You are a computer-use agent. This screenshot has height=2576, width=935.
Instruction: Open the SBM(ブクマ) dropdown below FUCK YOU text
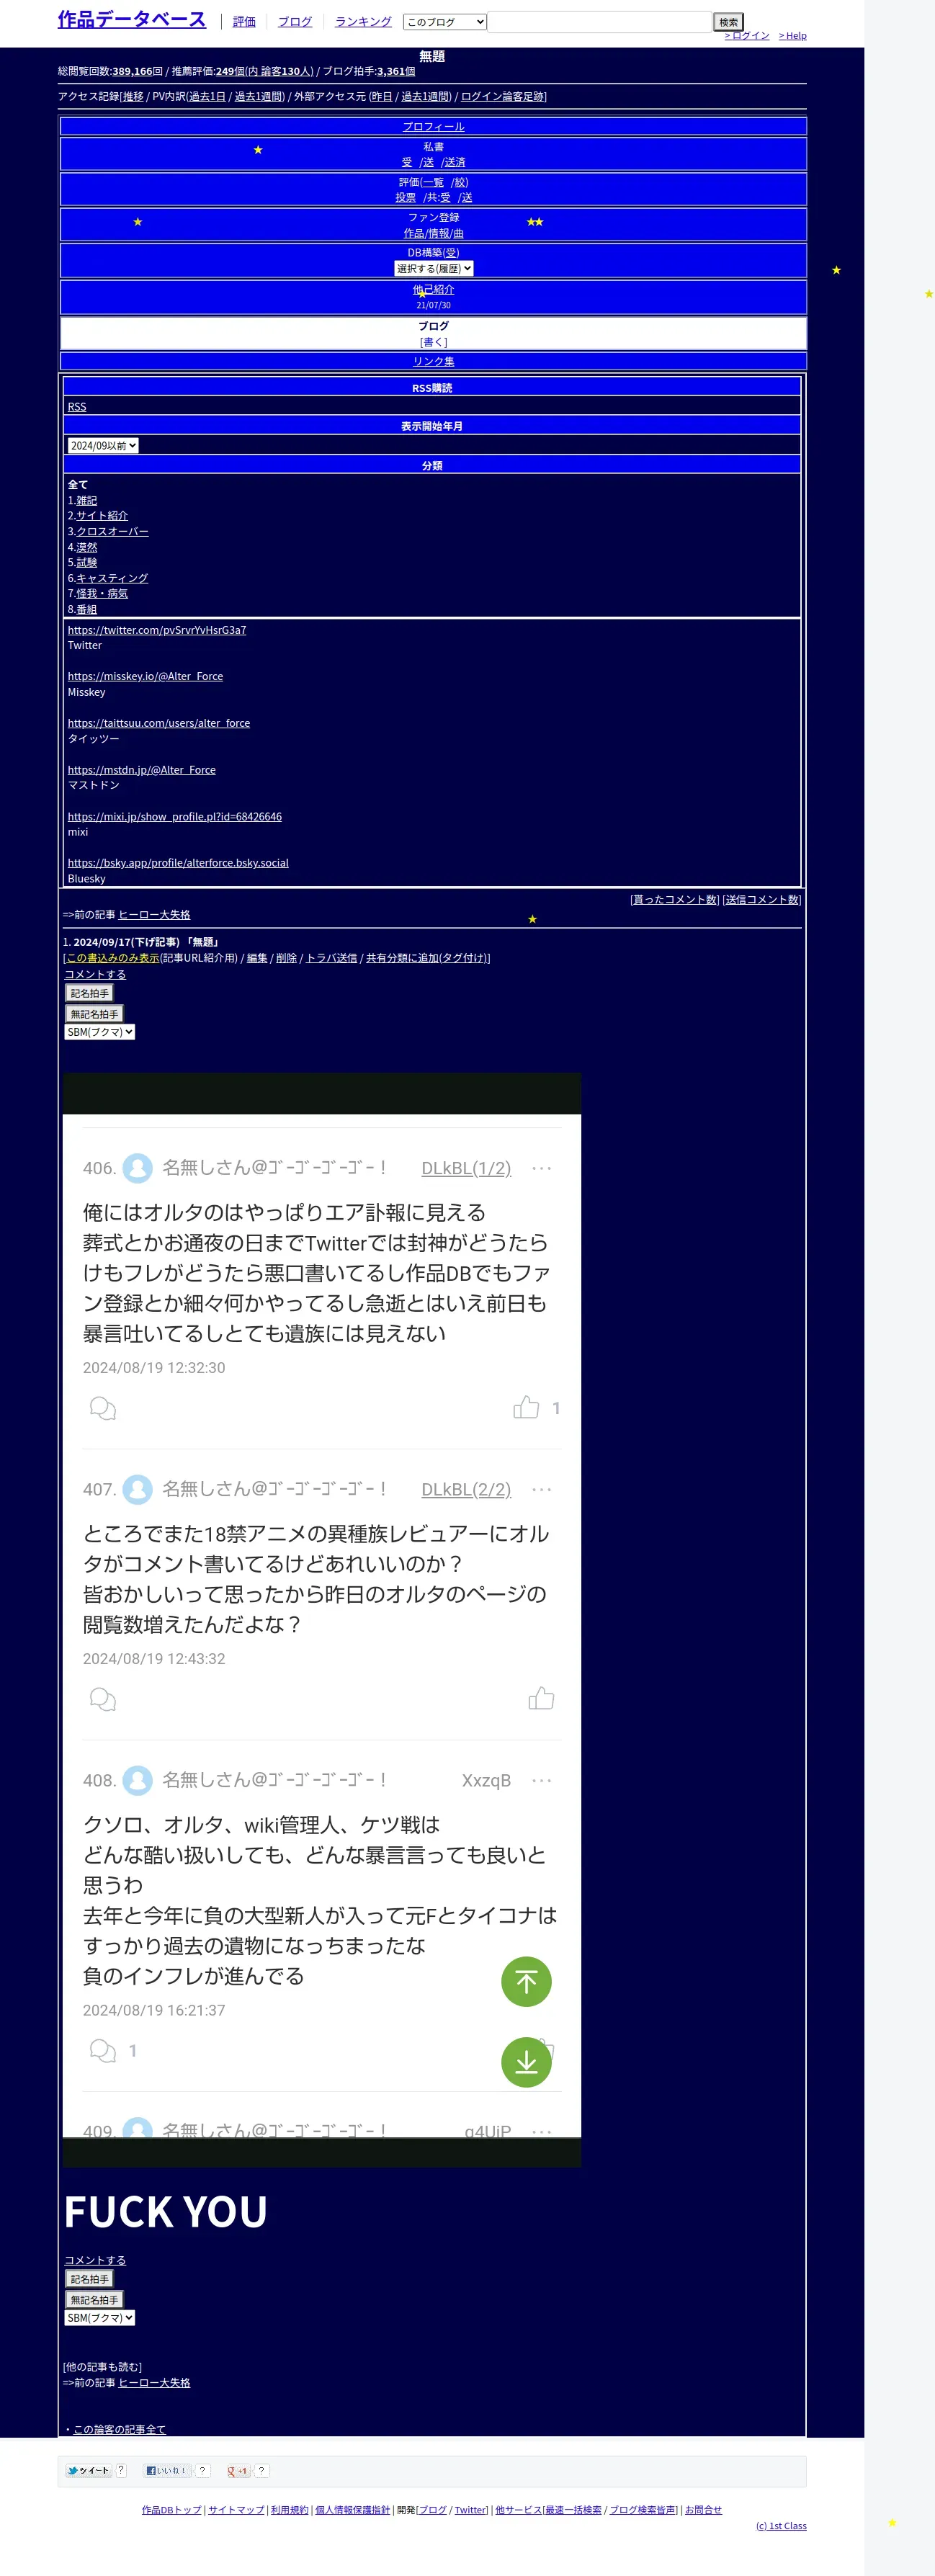pos(100,2317)
